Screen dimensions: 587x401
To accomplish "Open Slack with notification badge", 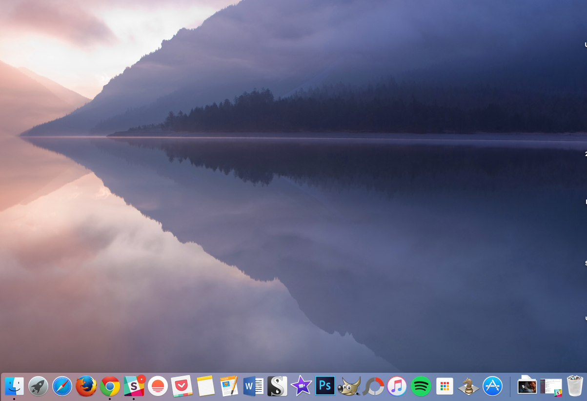I will [x=134, y=386].
